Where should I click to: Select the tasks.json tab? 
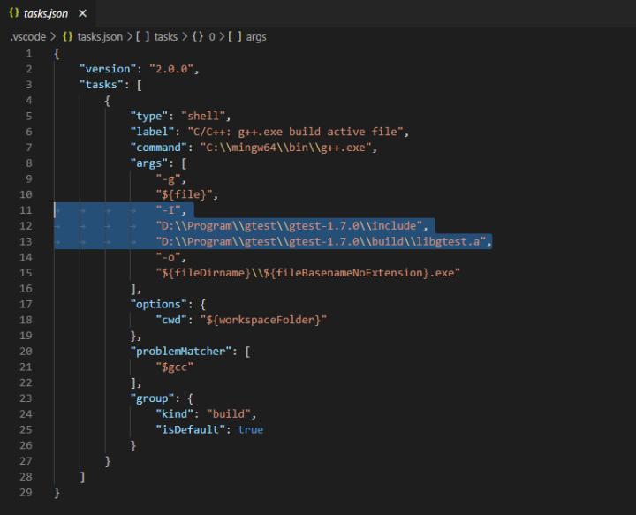(48, 14)
